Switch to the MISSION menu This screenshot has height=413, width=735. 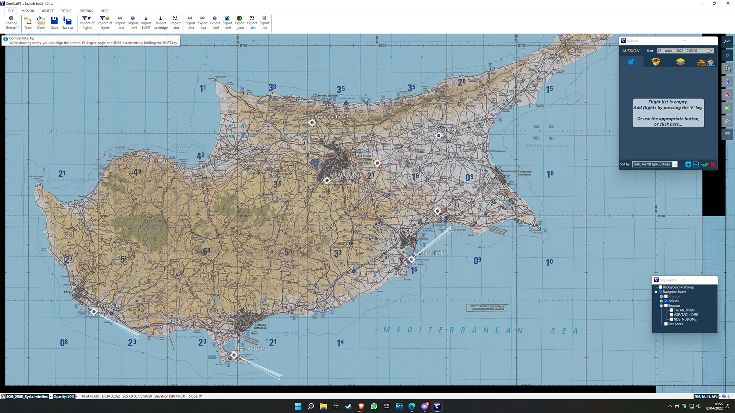tap(28, 11)
